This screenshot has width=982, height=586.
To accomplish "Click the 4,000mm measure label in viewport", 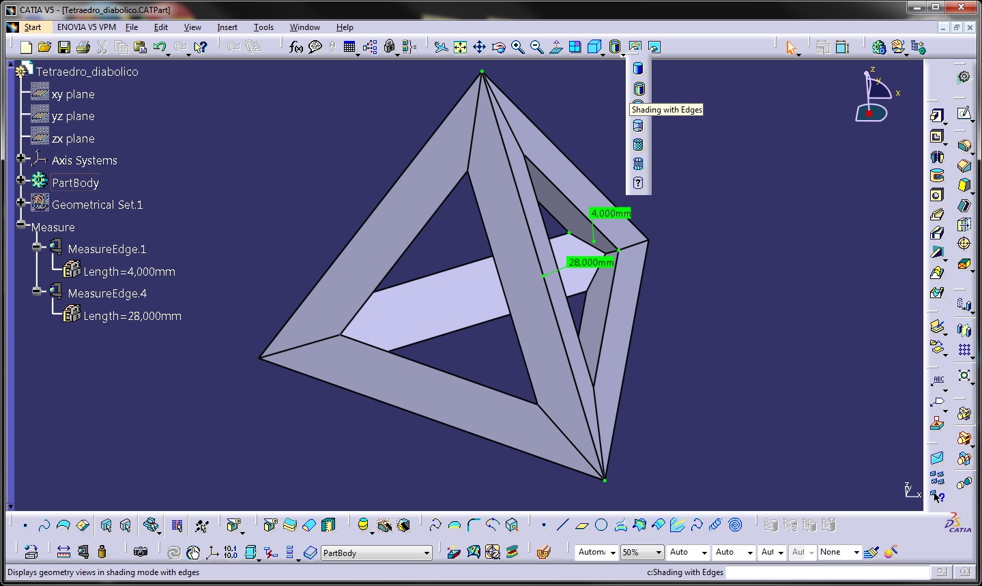I will pos(610,213).
